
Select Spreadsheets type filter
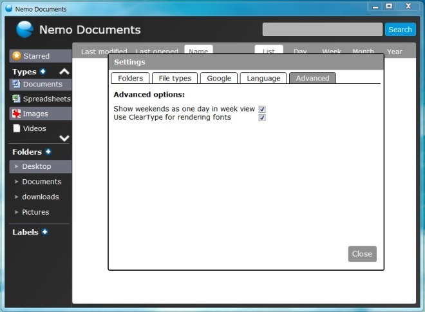pyautogui.click(x=41, y=99)
